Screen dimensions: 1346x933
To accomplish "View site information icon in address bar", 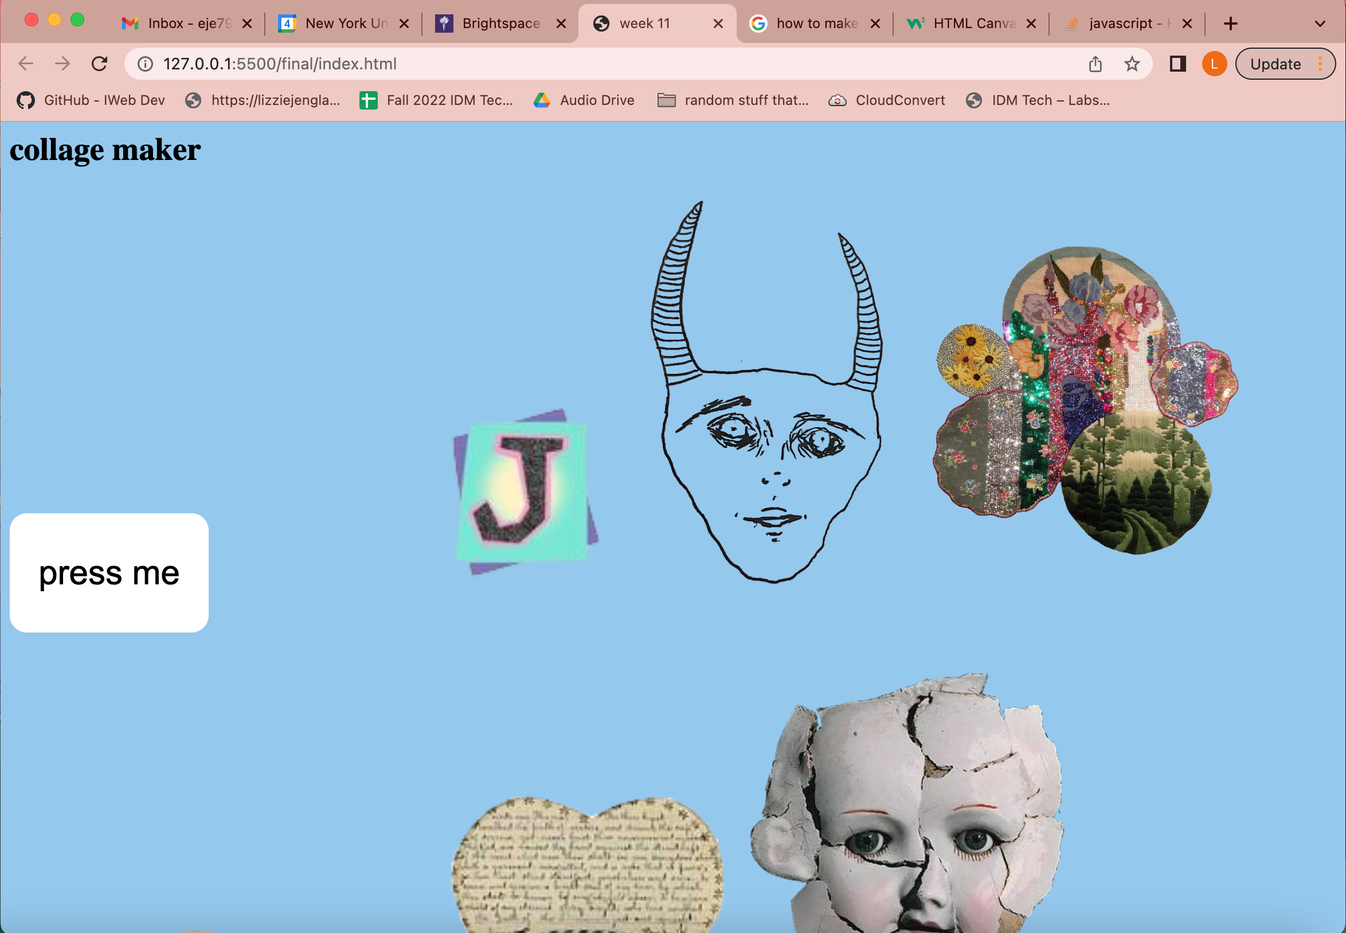I will pos(145,64).
